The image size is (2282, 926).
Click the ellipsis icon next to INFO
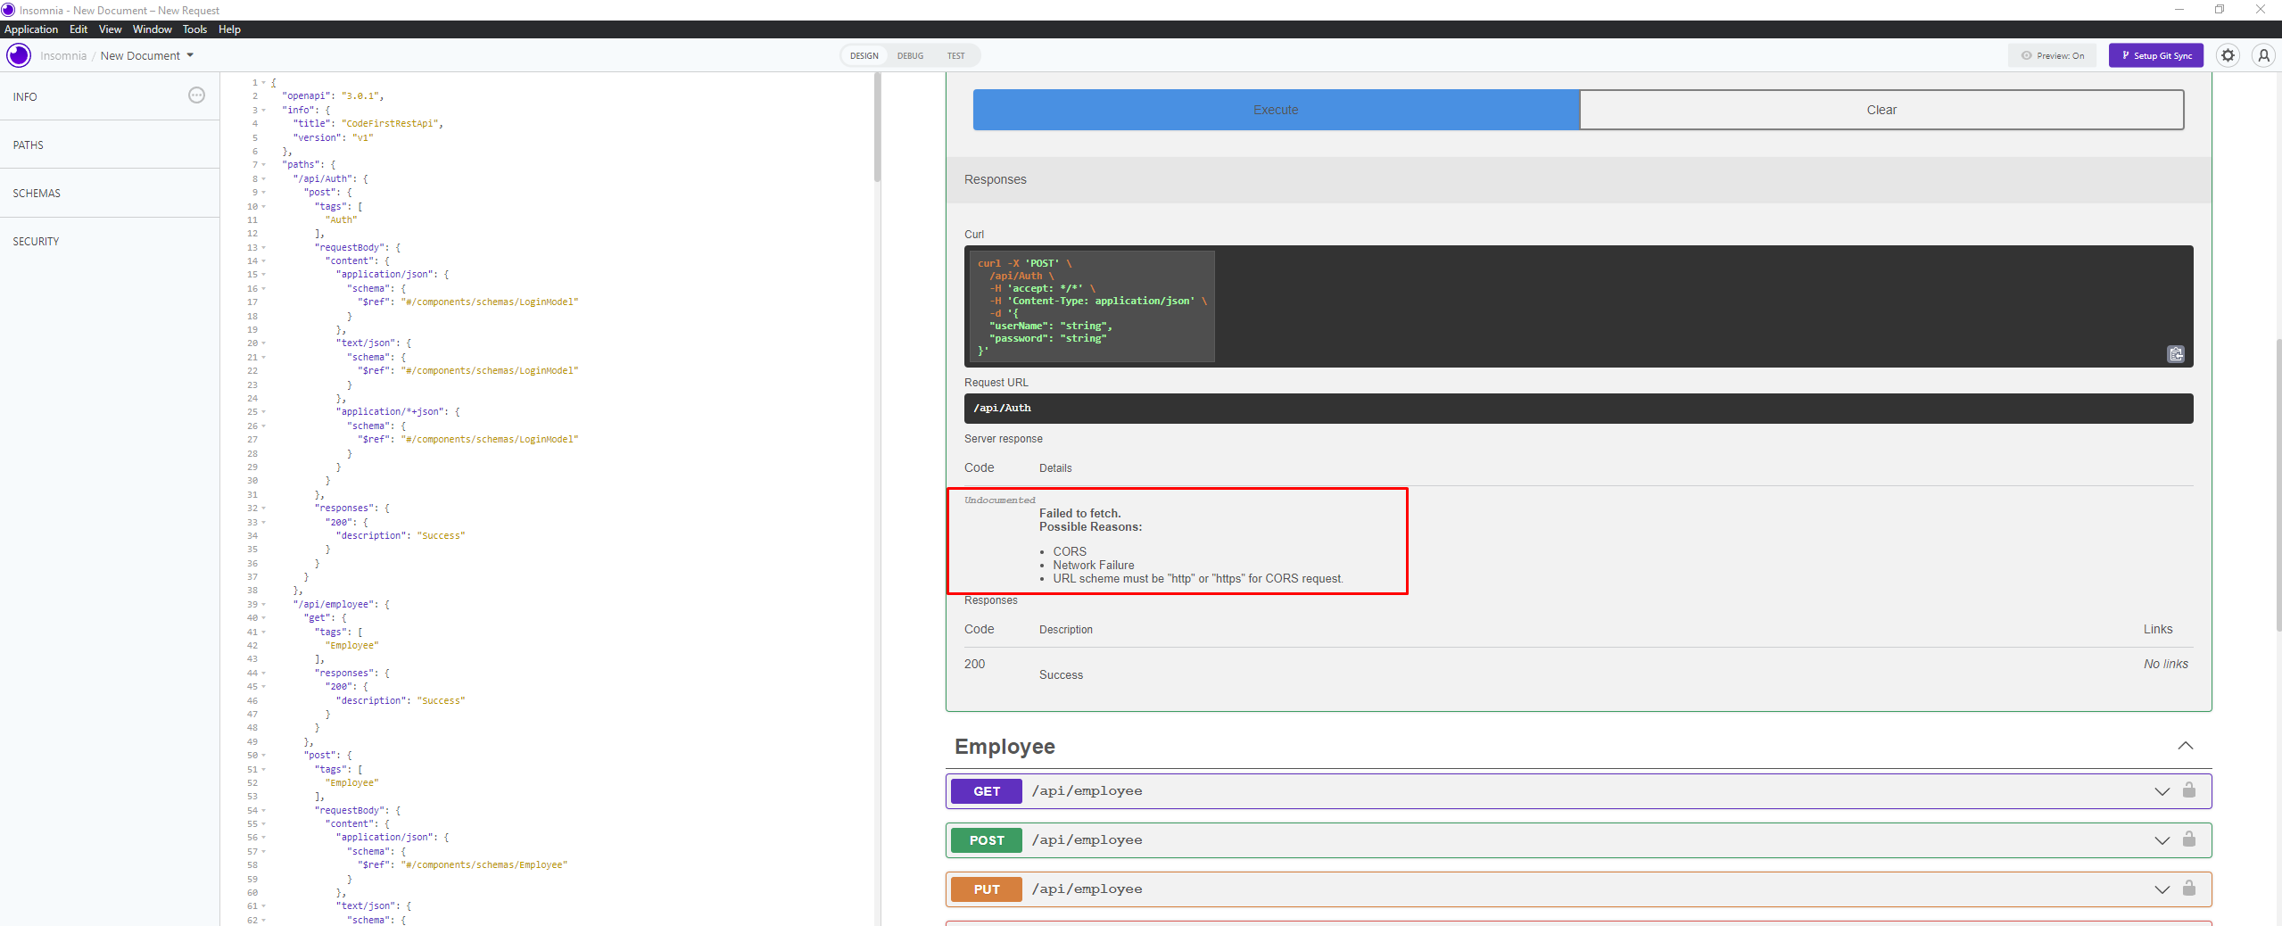[196, 95]
